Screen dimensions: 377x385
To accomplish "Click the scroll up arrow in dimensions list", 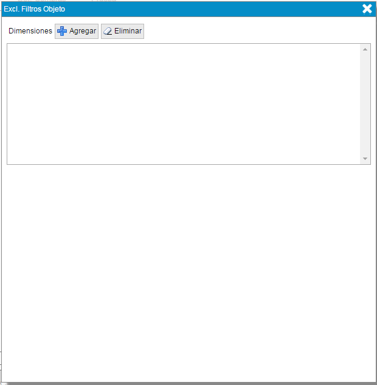I will coord(365,49).
